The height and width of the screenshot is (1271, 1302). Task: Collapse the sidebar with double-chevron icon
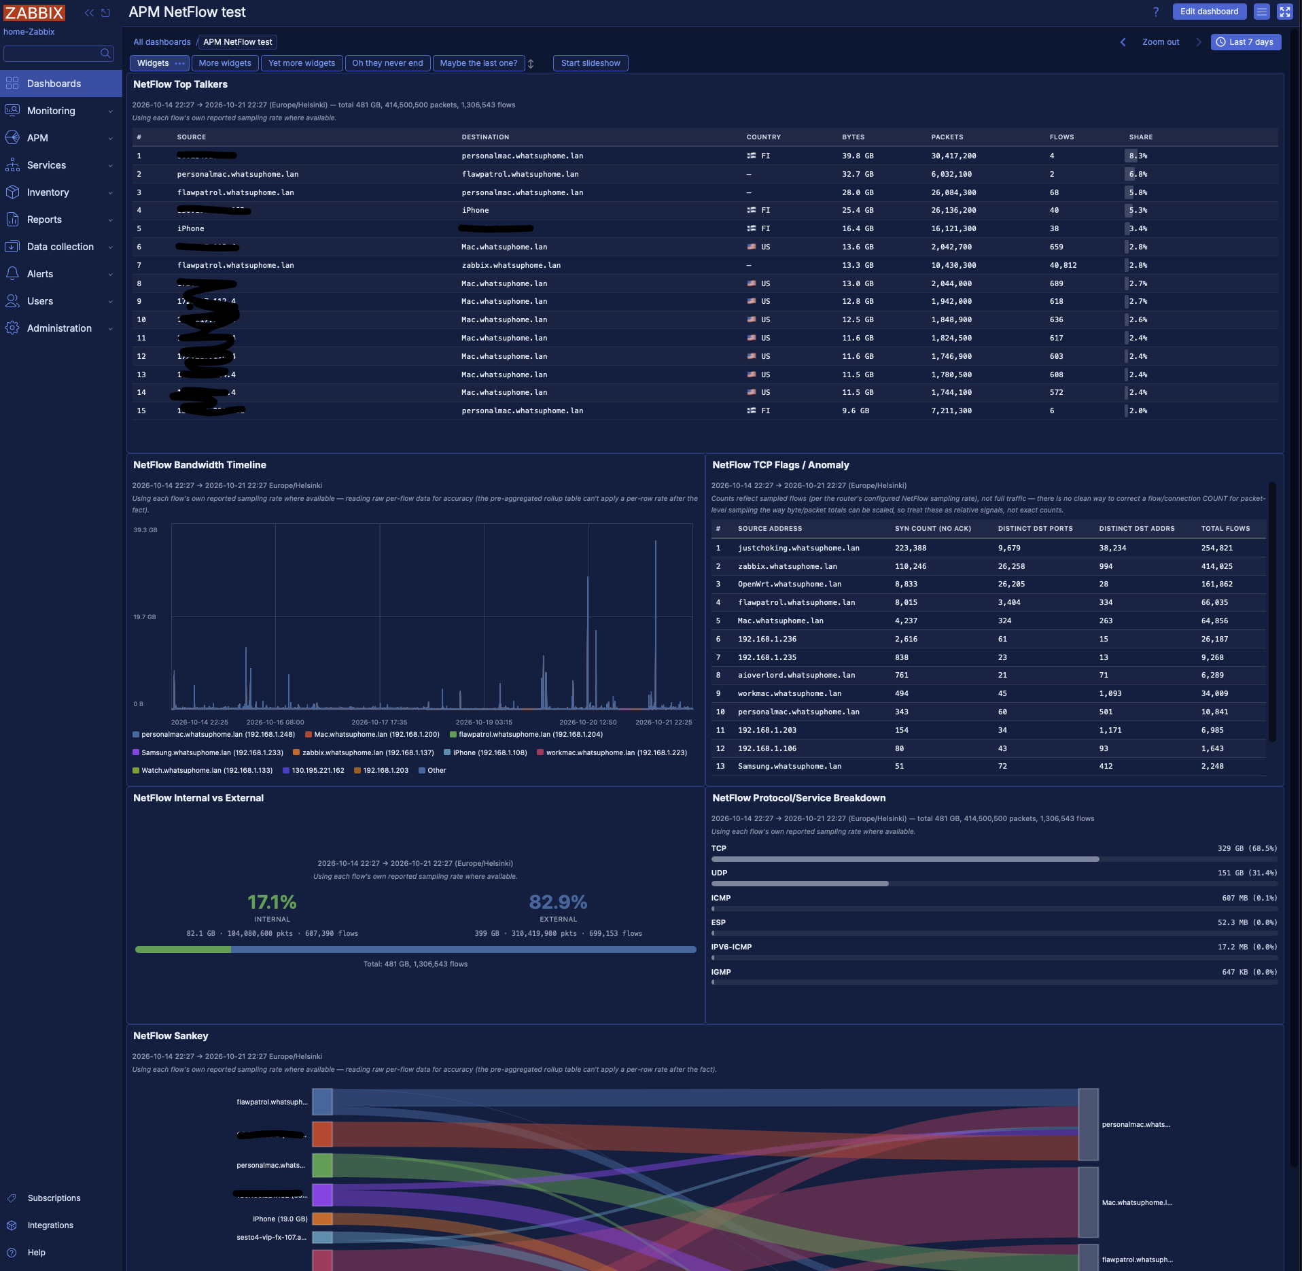tap(89, 13)
